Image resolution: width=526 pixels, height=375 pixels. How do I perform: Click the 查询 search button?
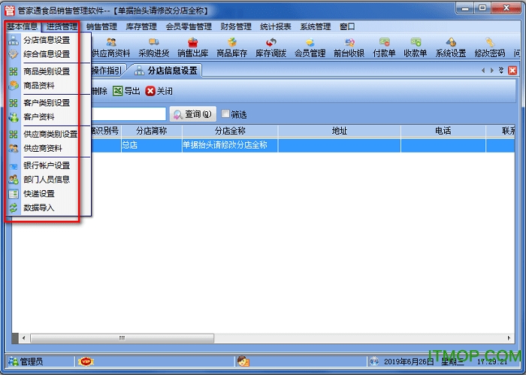[x=192, y=114]
